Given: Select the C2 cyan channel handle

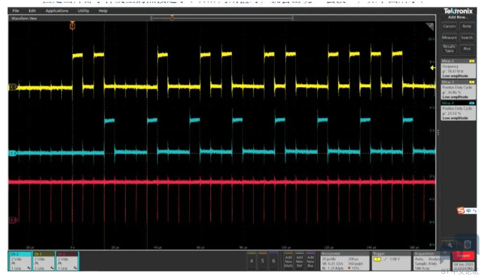Looking at the screenshot, I should (x=13, y=153).
